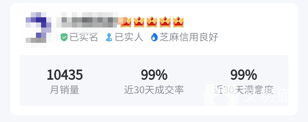Open the seller's pixelated avatar

point(38,30)
